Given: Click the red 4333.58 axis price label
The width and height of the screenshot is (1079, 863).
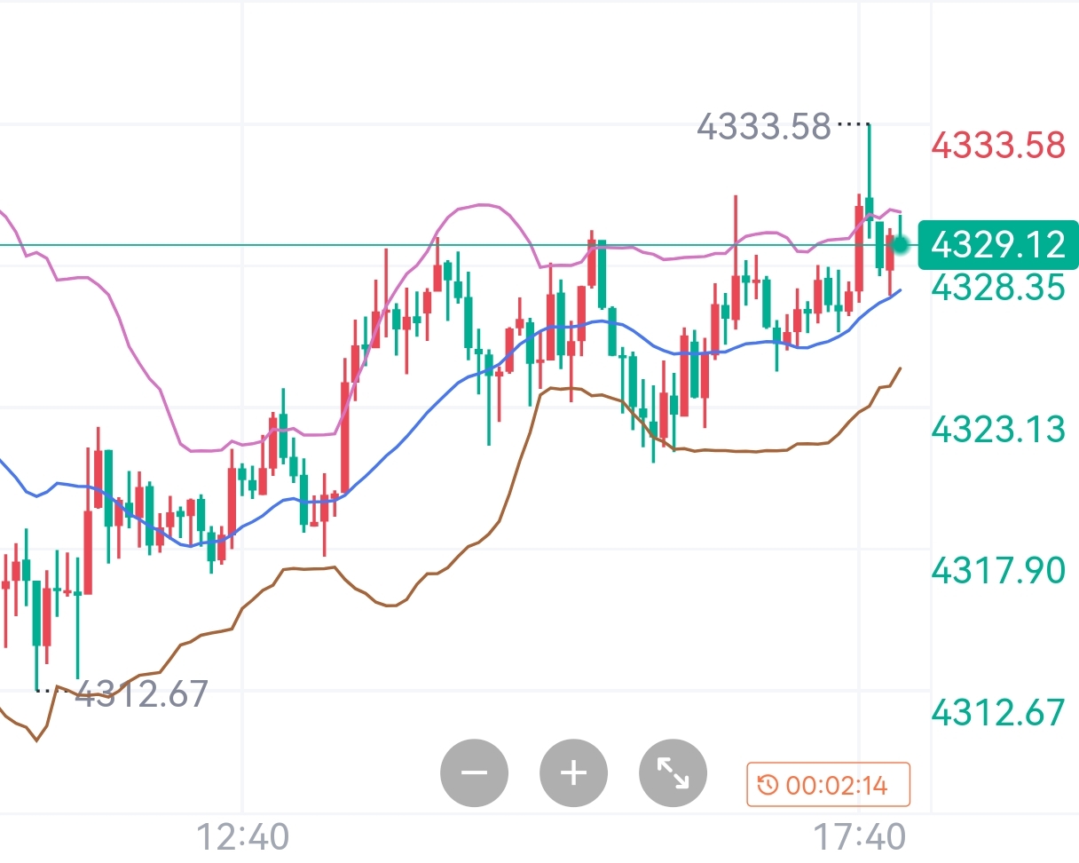Looking at the screenshot, I should (996, 145).
